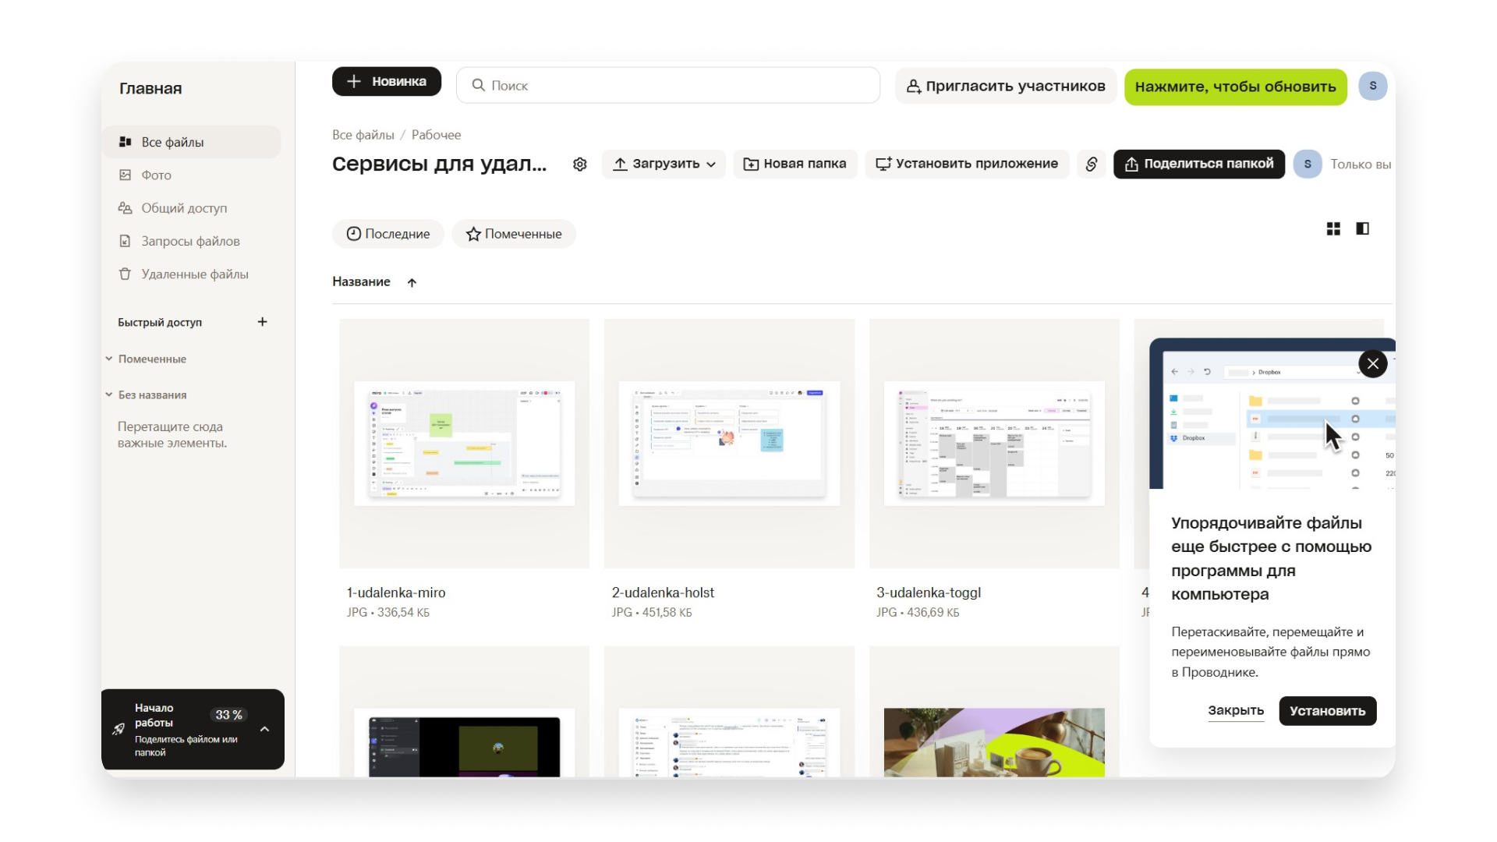Toggle the details side panel icon
This screenshot has height=842, width=1497.
coord(1362,228)
